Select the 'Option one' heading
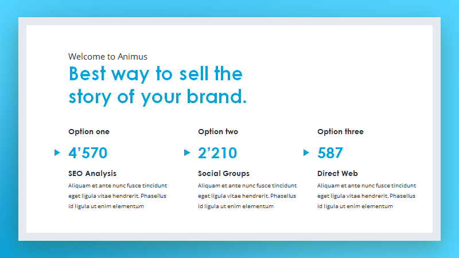The width and height of the screenshot is (459, 258). 89,132
